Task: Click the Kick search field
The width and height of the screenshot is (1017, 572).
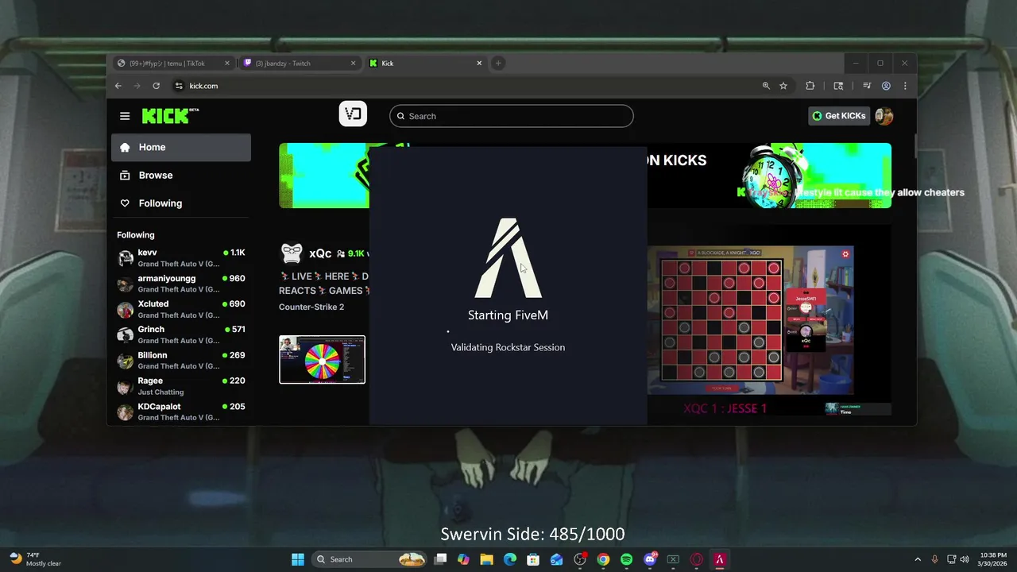Action: pos(511,116)
